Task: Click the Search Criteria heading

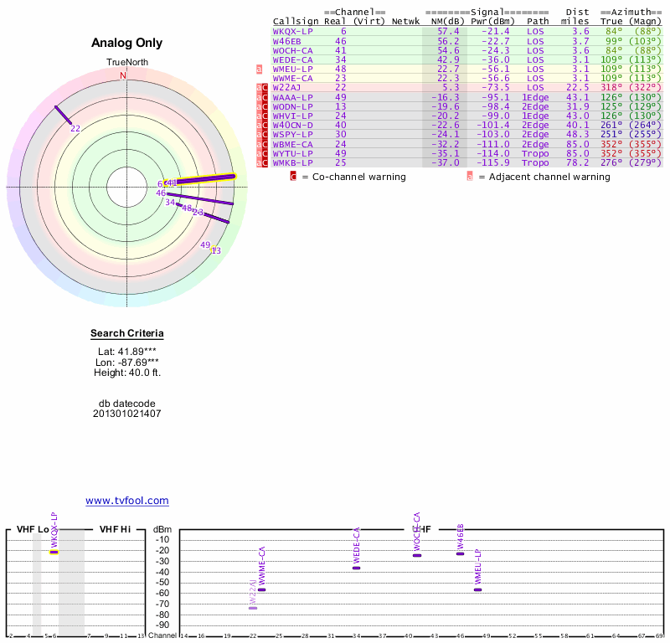Action: coord(127,333)
